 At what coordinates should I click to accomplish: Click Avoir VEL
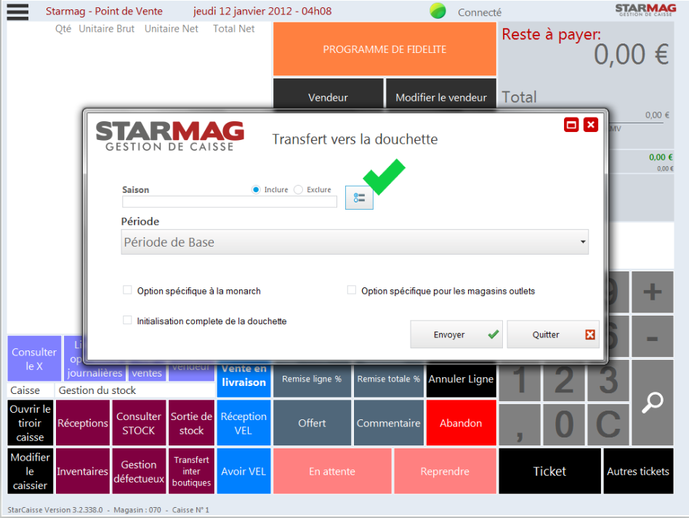(244, 471)
